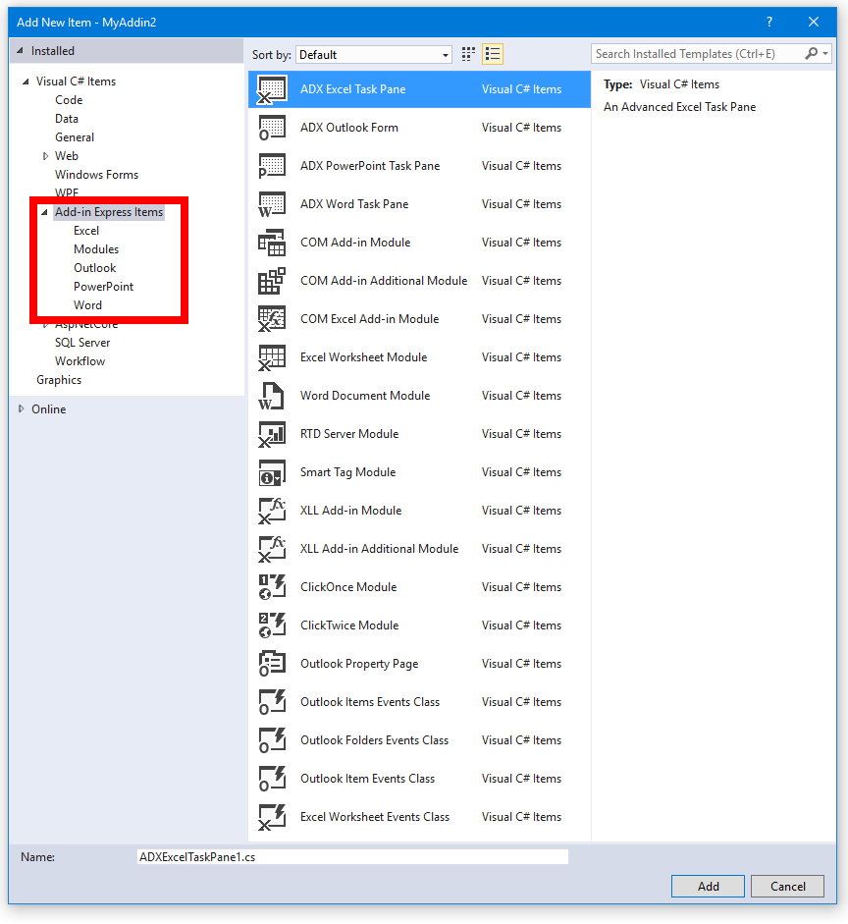Open the Word subcategory
The width and height of the screenshot is (848, 924).
click(87, 305)
